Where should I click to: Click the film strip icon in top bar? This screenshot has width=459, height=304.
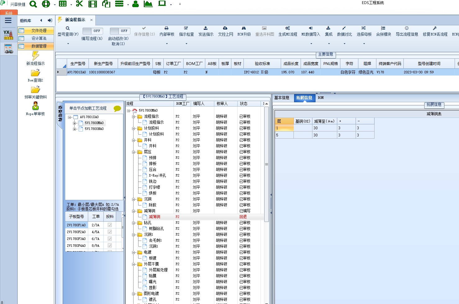(93, 4)
